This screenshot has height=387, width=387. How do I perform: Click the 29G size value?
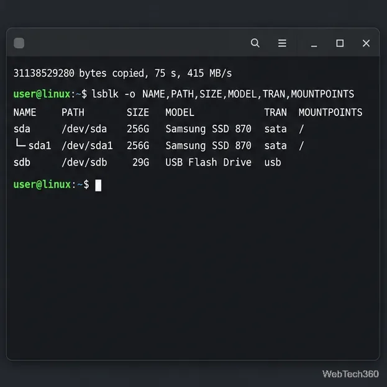pyautogui.click(x=140, y=162)
